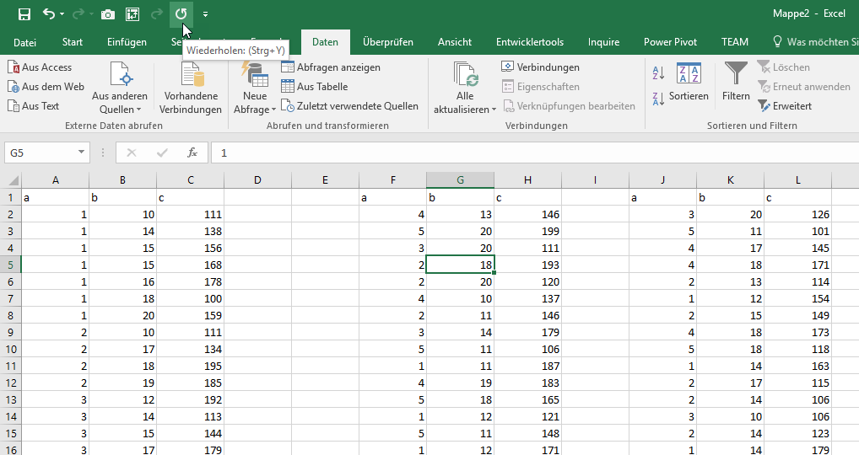Sort descending with the Z-A icon
The image size is (859, 455).
tap(659, 99)
